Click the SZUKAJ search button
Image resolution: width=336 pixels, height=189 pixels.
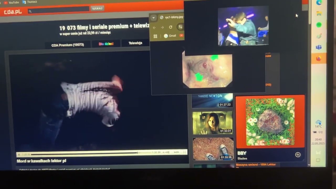[97, 8]
